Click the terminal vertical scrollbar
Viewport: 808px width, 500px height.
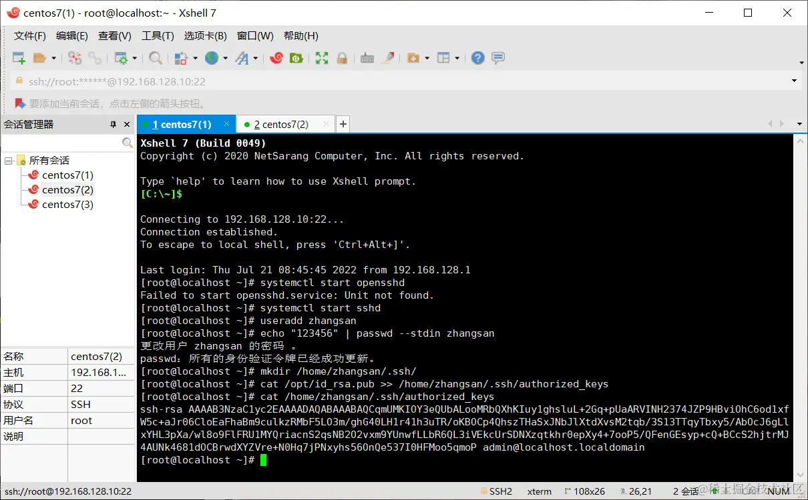pos(799,307)
